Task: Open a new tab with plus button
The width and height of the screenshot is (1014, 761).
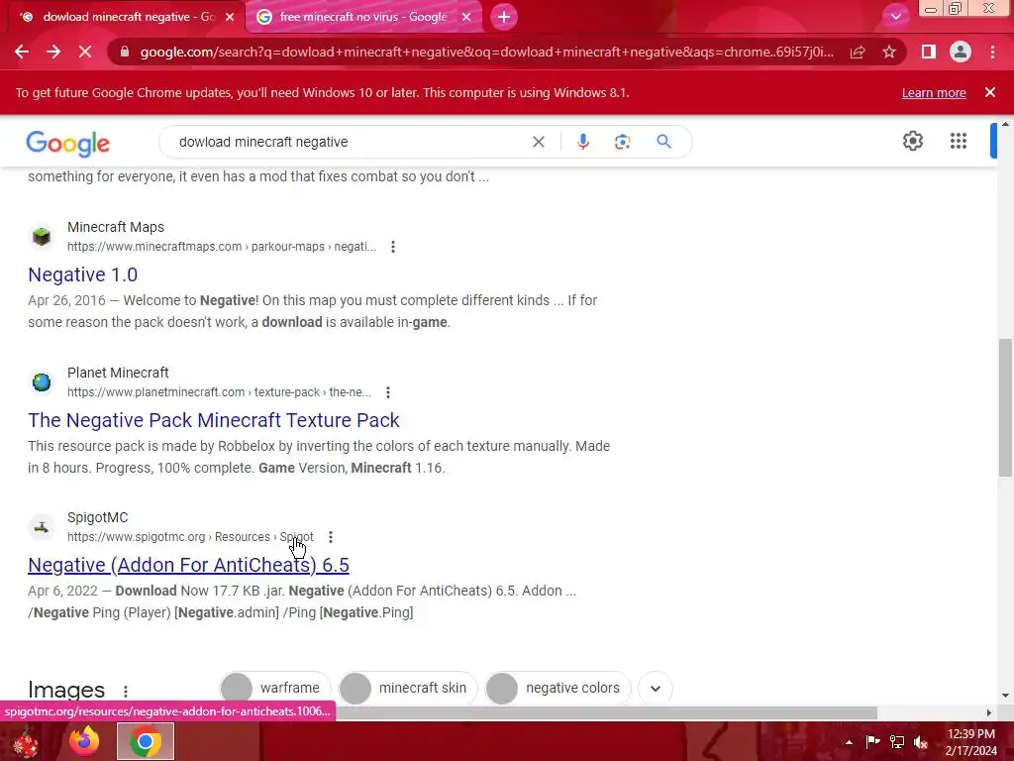Action: point(504,17)
